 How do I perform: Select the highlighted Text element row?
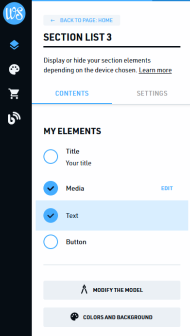pos(112,215)
